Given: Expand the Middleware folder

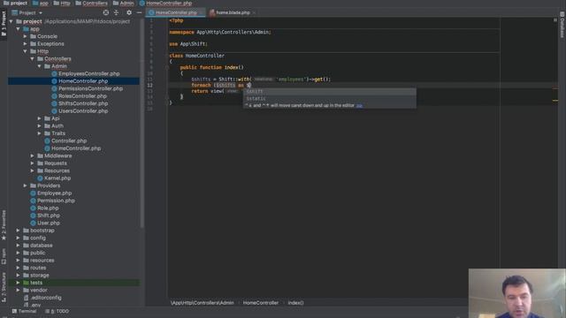Looking at the screenshot, I should (32, 155).
